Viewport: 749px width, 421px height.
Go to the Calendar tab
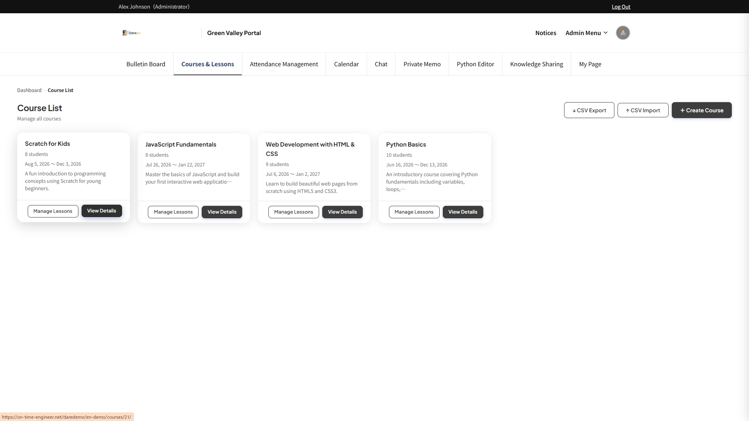click(x=346, y=64)
